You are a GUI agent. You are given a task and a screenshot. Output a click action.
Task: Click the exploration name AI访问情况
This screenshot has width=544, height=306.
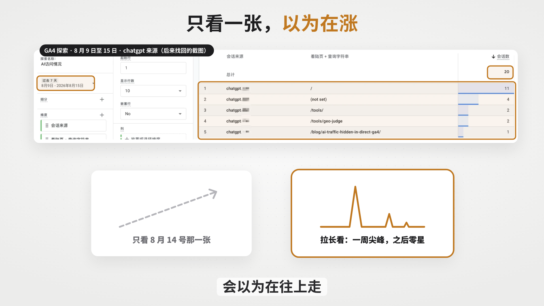[x=51, y=64]
